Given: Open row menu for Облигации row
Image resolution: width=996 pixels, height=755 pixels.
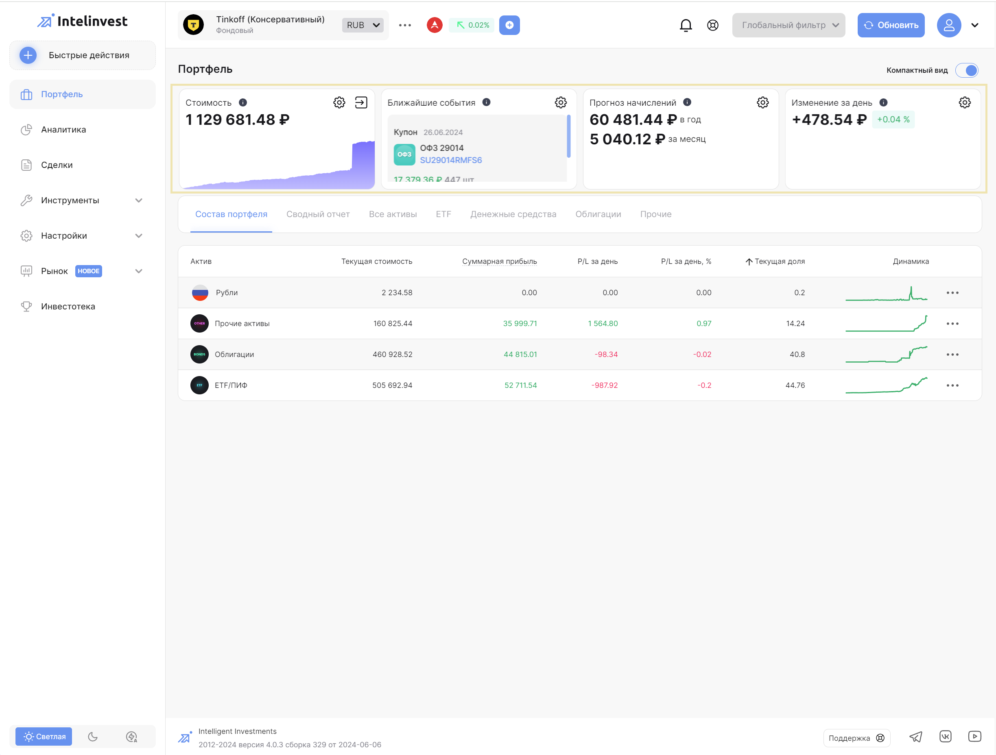Looking at the screenshot, I should tap(952, 355).
